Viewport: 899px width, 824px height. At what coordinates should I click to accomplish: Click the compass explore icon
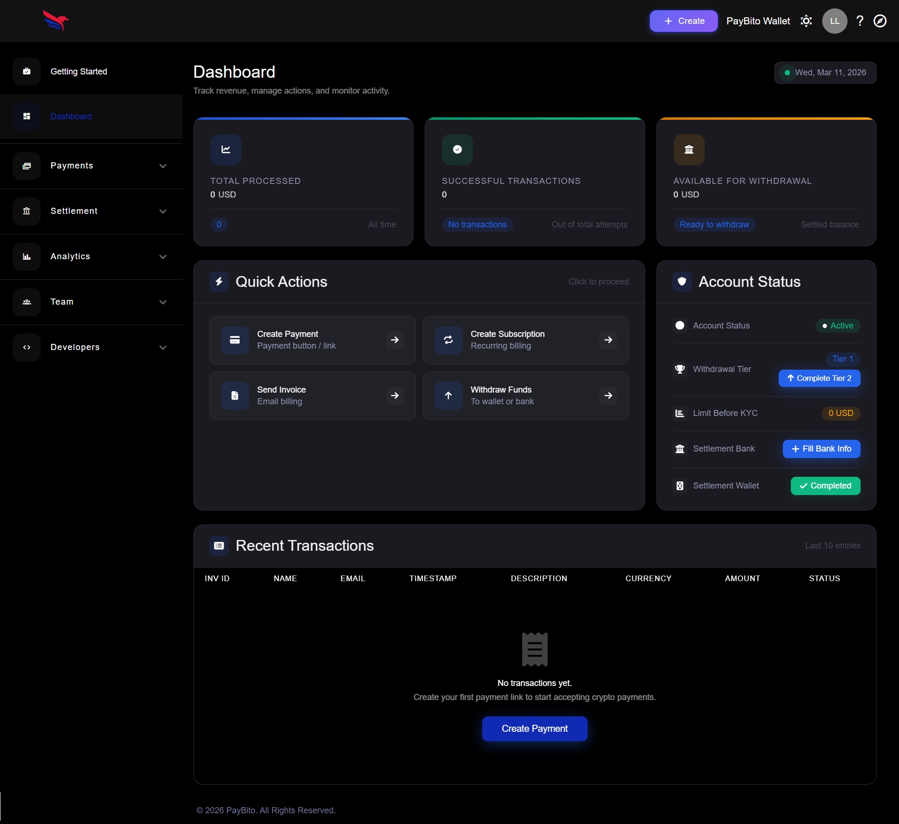pyautogui.click(x=880, y=21)
